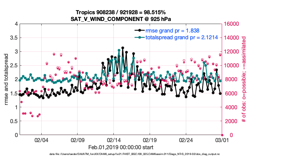This screenshot has width=281, height=159.
Task: Click the red observation marker at zero on 03/01
Action: pos(222,135)
